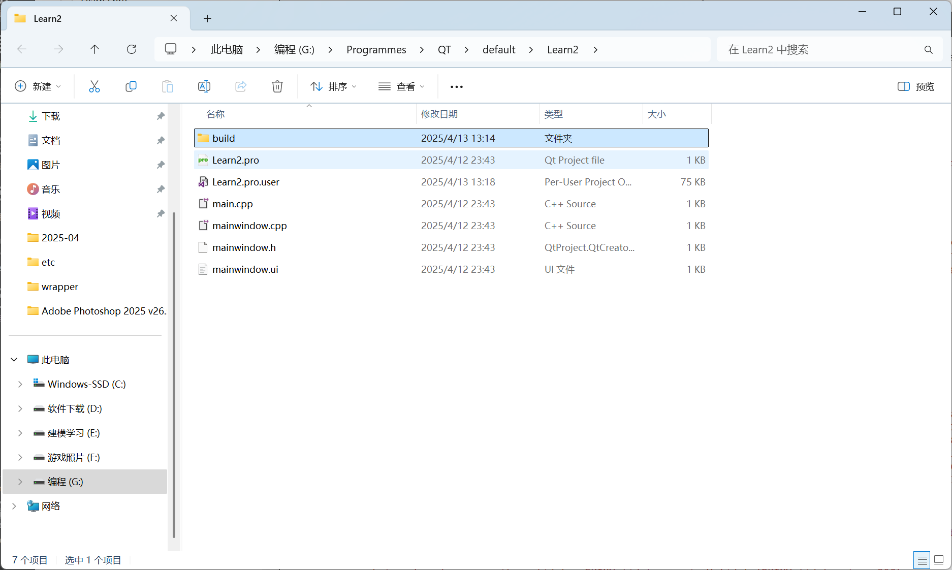Open the three-dot more options menu
This screenshot has width=952, height=570.
coord(457,87)
